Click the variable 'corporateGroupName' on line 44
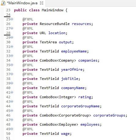This screenshot has width=136, height=140. [80, 106]
